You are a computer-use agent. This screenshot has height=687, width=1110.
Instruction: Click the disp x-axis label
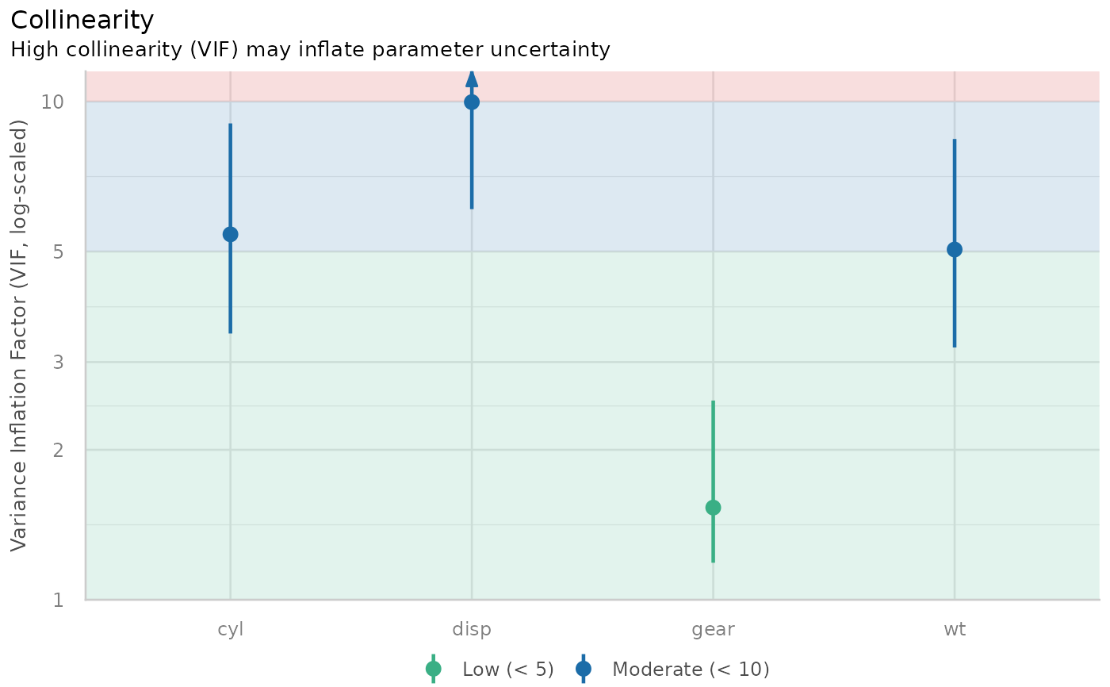[x=472, y=630]
